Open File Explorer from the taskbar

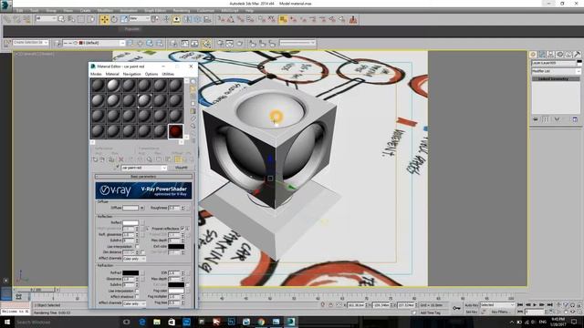click(x=157, y=322)
